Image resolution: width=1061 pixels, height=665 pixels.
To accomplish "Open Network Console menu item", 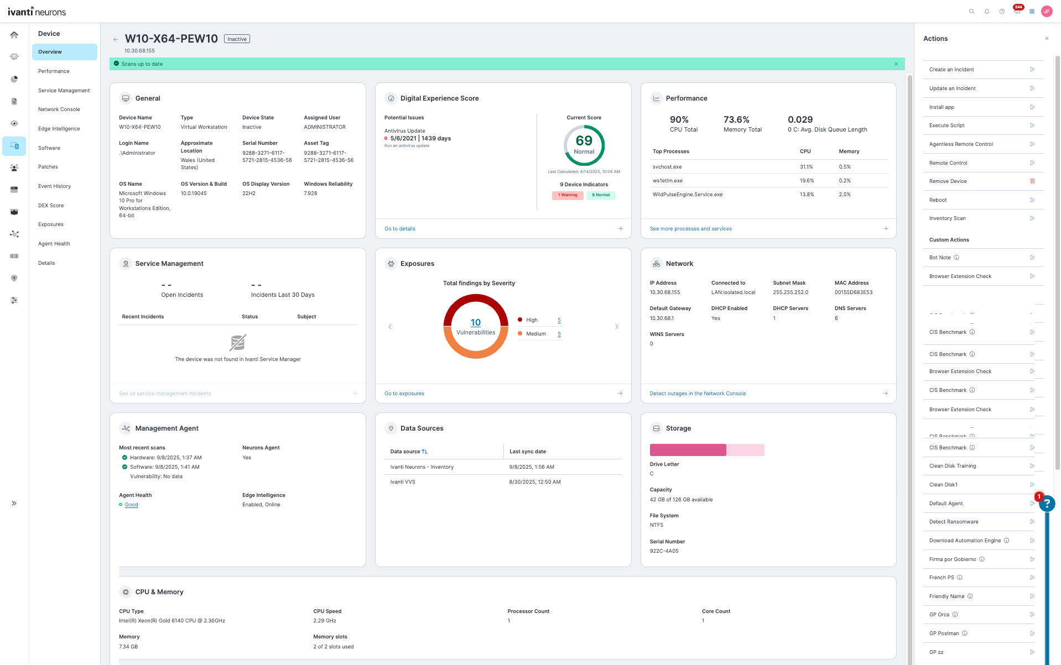I will (x=59, y=109).
